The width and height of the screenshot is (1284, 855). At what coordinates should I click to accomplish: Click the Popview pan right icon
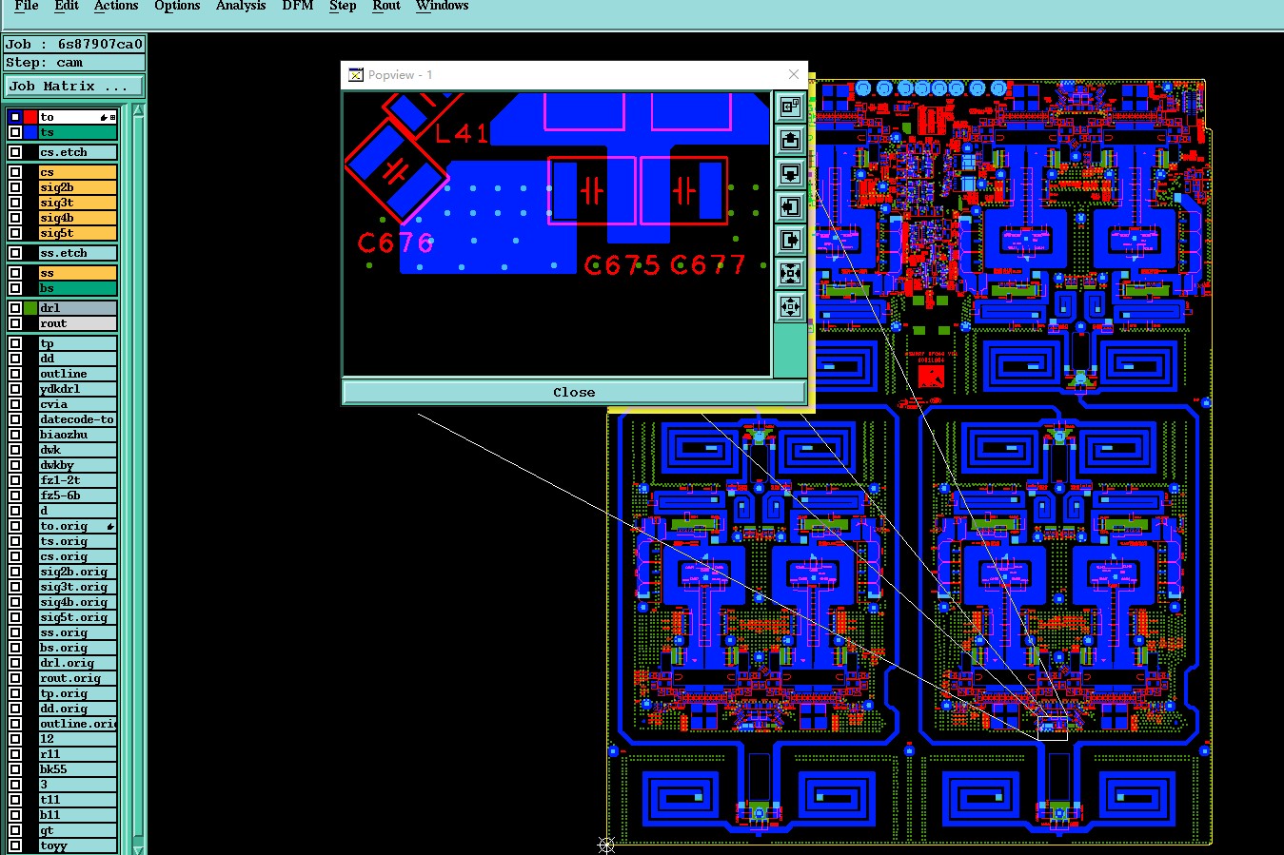tap(790, 240)
